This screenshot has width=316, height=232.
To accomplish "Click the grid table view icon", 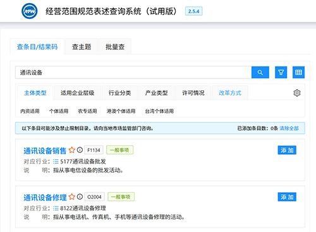I will tap(298, 73).
